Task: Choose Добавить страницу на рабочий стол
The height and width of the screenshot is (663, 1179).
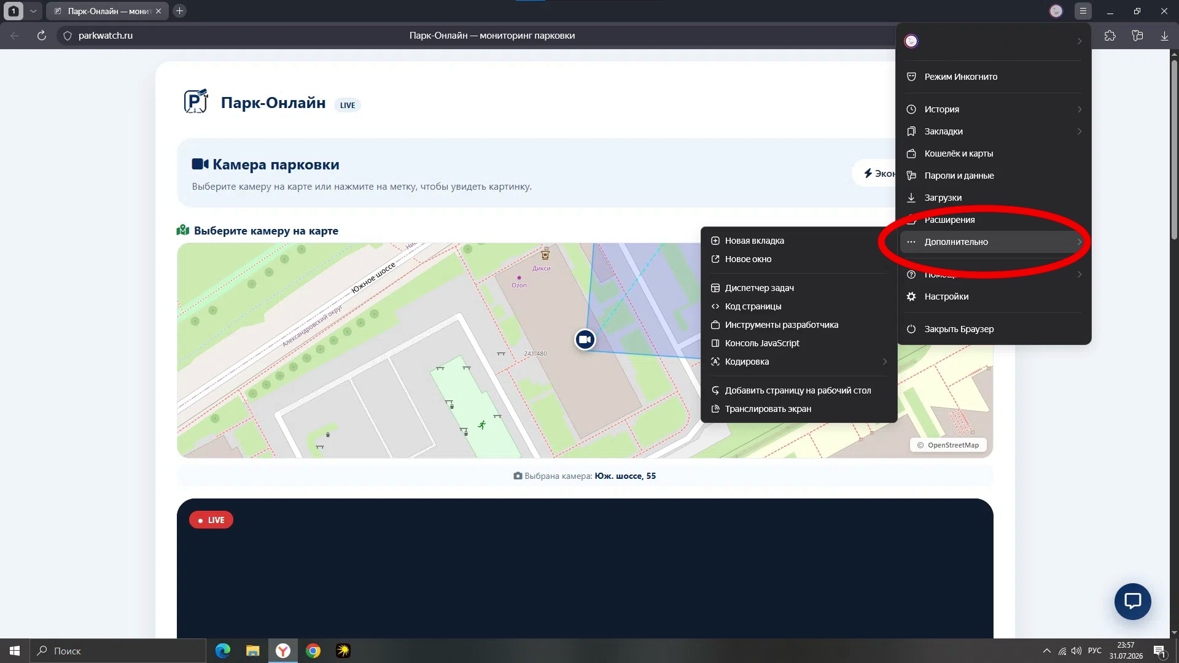Action: click(x=799, y=390)
